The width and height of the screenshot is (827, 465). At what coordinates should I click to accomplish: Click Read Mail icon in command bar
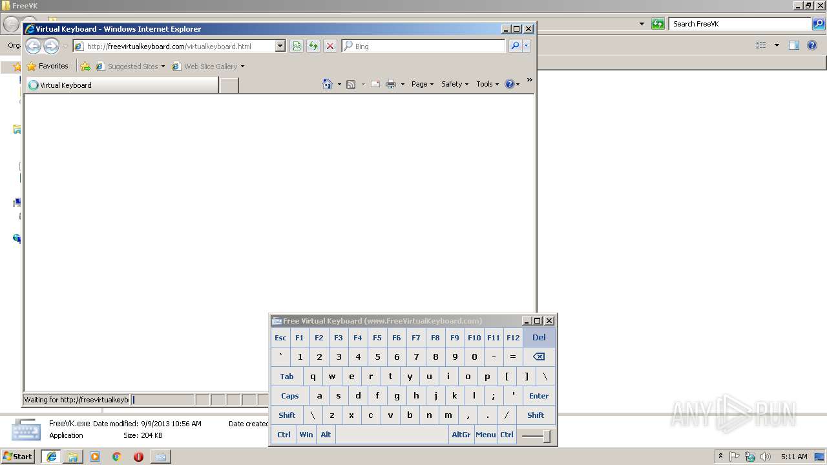click(x=375, y=84)
